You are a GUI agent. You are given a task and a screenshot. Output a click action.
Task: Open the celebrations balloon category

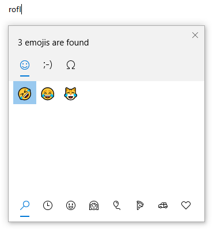click(x=117, y=205)
